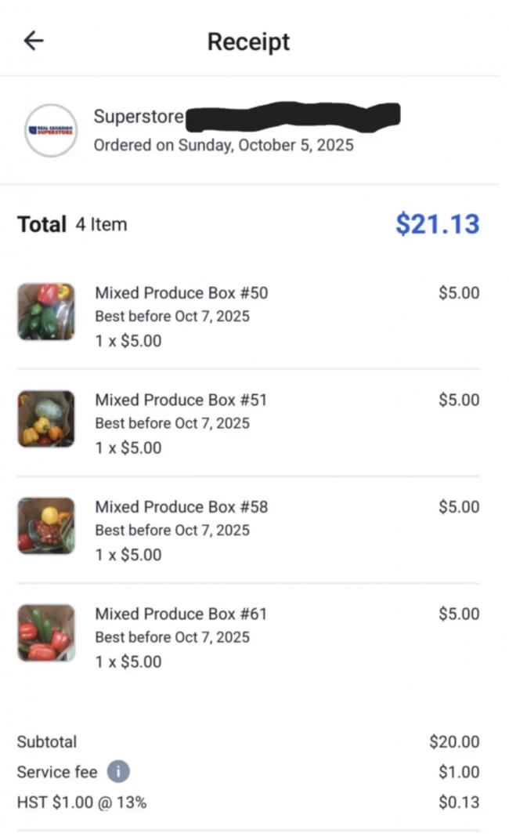This screenshot has width=509, height=837.
Task: Open Mixed Produce Box #50 thumbnail
Action: tap(46, 311)
